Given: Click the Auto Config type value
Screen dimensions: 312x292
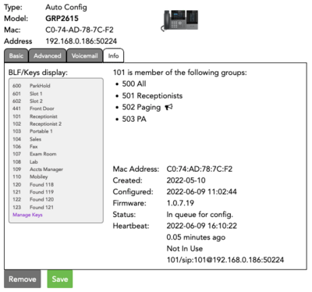Looking at the screenshot, I should 66,7.
